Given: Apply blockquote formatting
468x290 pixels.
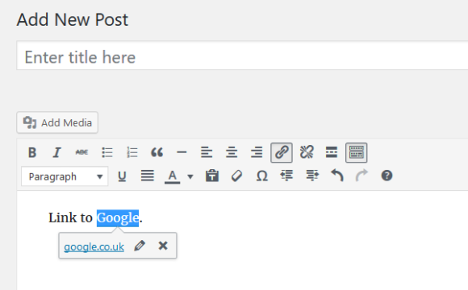Looking at the screenshot, I should 157,152.
